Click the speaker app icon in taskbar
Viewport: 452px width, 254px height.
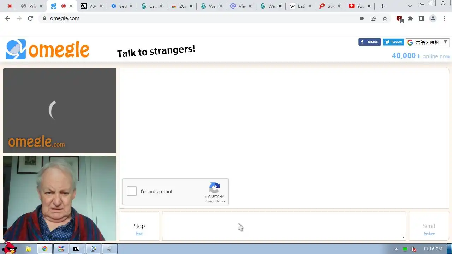click(109, 249)
